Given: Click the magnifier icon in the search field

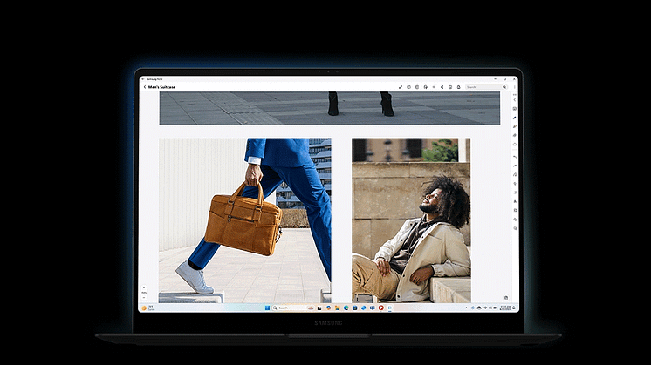Looking at the screenshot, I should (x=504, y=87).
